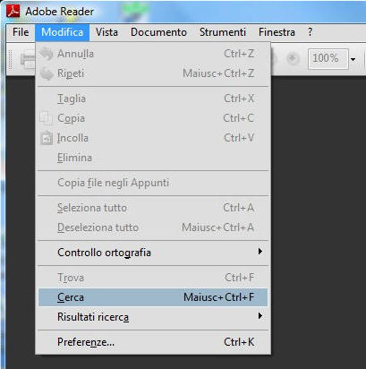Viewport: 366px width, 369px height.
Task: Open the Strumenti menu
Action: [223, 32]
